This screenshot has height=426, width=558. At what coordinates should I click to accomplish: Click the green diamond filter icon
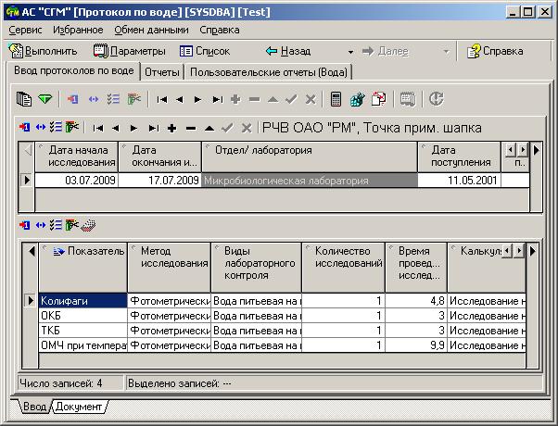[45, 99]
